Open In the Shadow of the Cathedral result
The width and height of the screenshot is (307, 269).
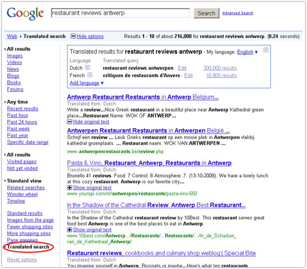[157, 205]
